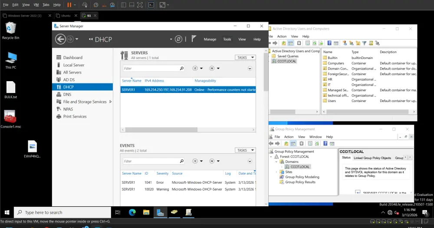Click the filter funnel icon in Active Directory toolbar
Image resolution: width=434 pixels, height=228 pixels.
tap(364, 43)
